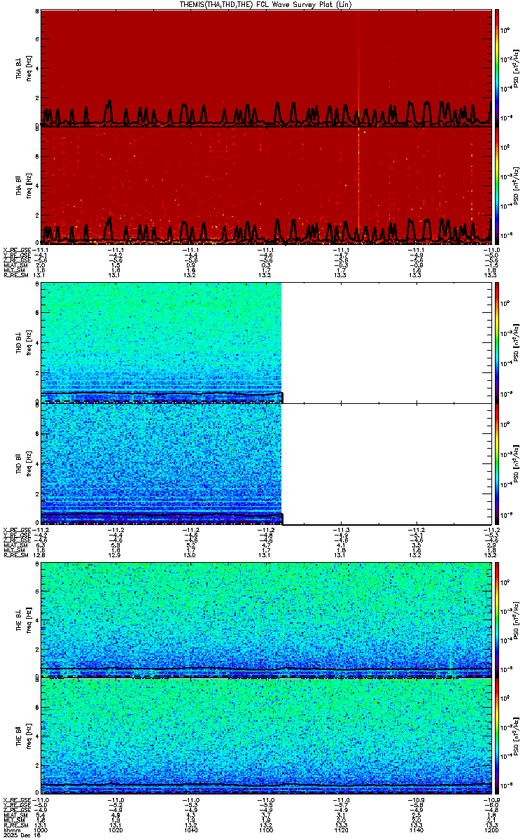The width and height of the screenshot is (525, 840).
Task: Click the color bar beside THD B-parallel panel
Action: [498, 463]
